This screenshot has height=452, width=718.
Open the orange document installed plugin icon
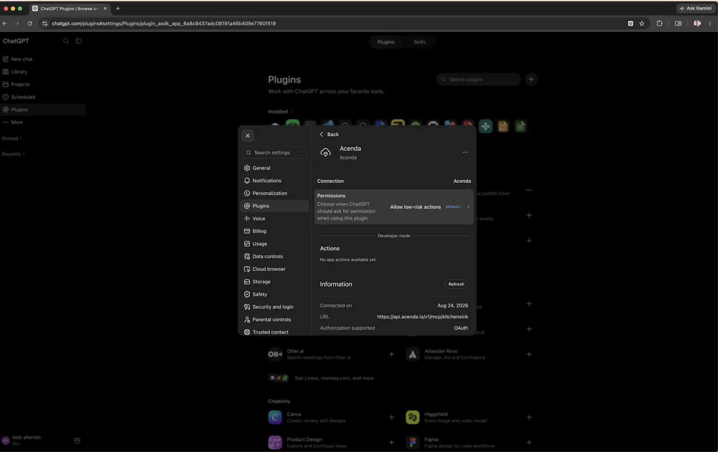click(x=503, y=126)
